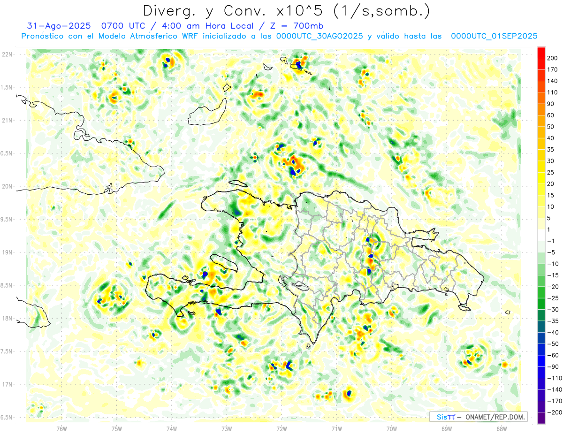
Task: Click the '72W' longitude label
Action: tap(281, 428)
